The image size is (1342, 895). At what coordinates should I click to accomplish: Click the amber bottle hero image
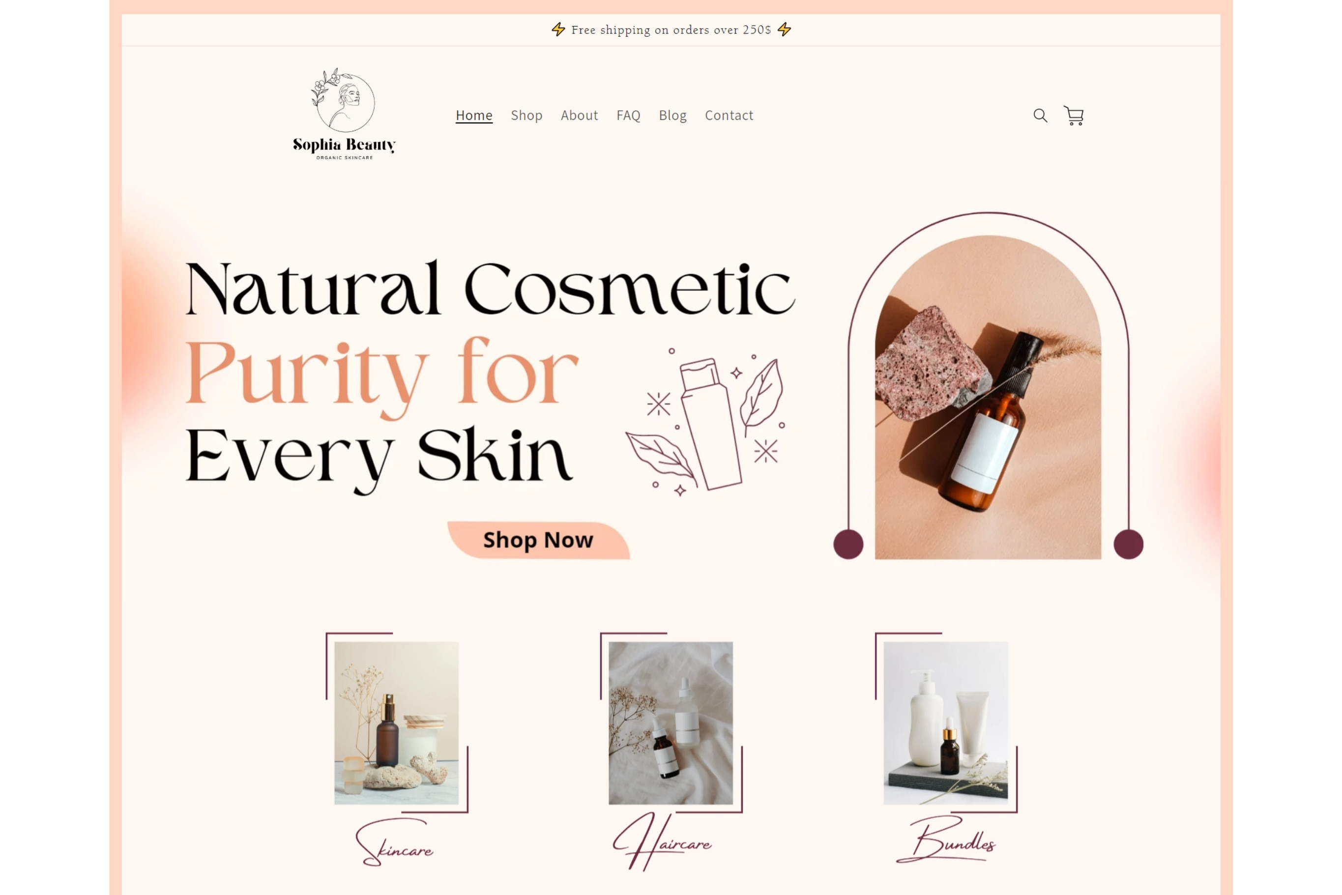pos(988,397)
